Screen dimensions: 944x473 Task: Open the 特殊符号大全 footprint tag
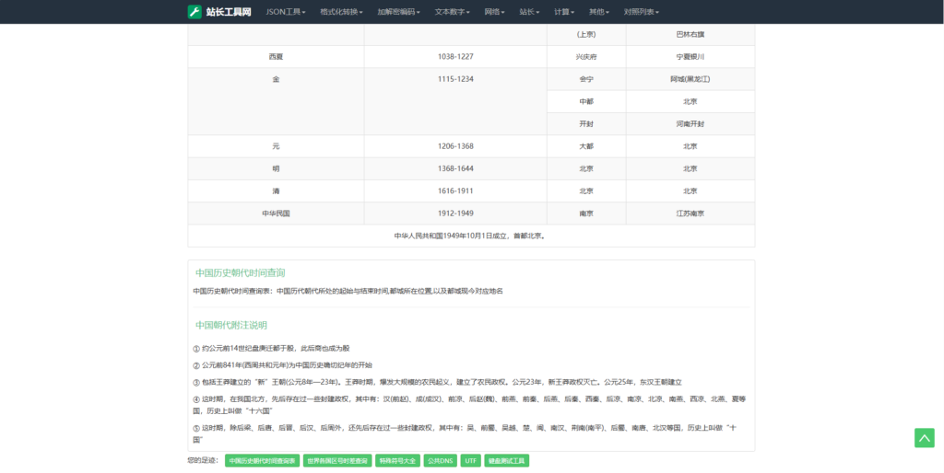pos(397,461)
